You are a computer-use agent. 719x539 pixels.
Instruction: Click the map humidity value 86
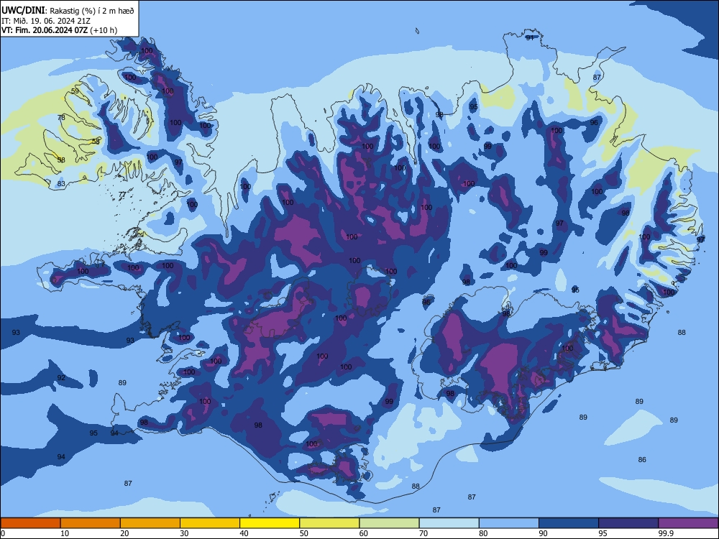click(642, 459)
